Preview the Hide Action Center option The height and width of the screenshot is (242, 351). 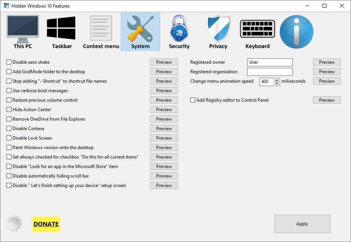coord(164,110)
